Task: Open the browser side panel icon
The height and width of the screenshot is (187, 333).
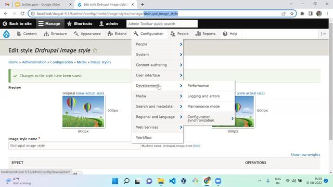Action: 311,14
